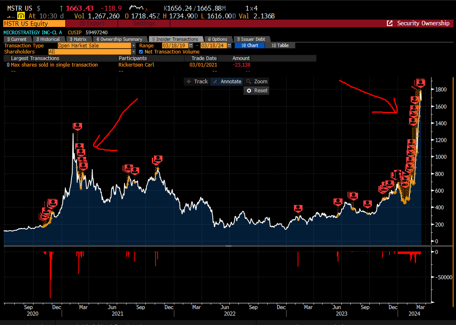The height and width of the screenshot is (325, 456).
Task: Click the yellow gauge icon beside At 10:30
Action: tap(21, 16)
